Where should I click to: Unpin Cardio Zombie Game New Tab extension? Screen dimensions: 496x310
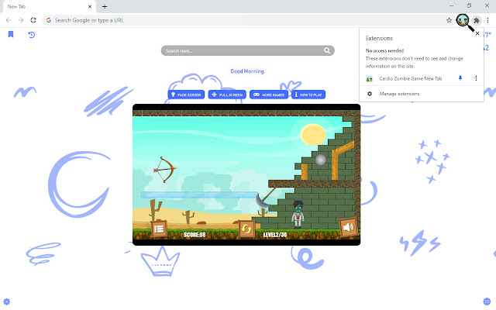coord(460,78)
